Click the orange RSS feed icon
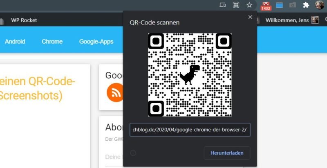 coord(115,93)
